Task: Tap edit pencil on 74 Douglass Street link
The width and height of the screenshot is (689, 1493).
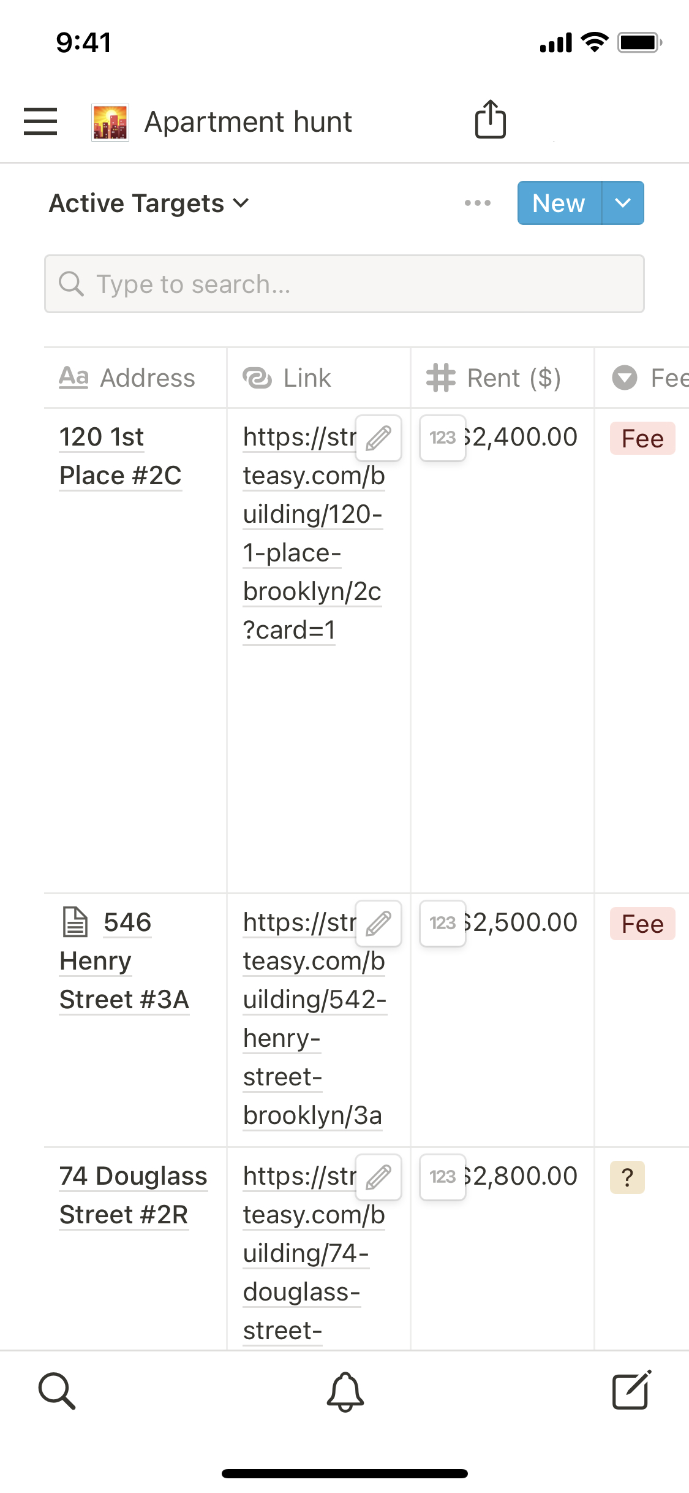Action: pyautogui.click(x=378, y=1177)
